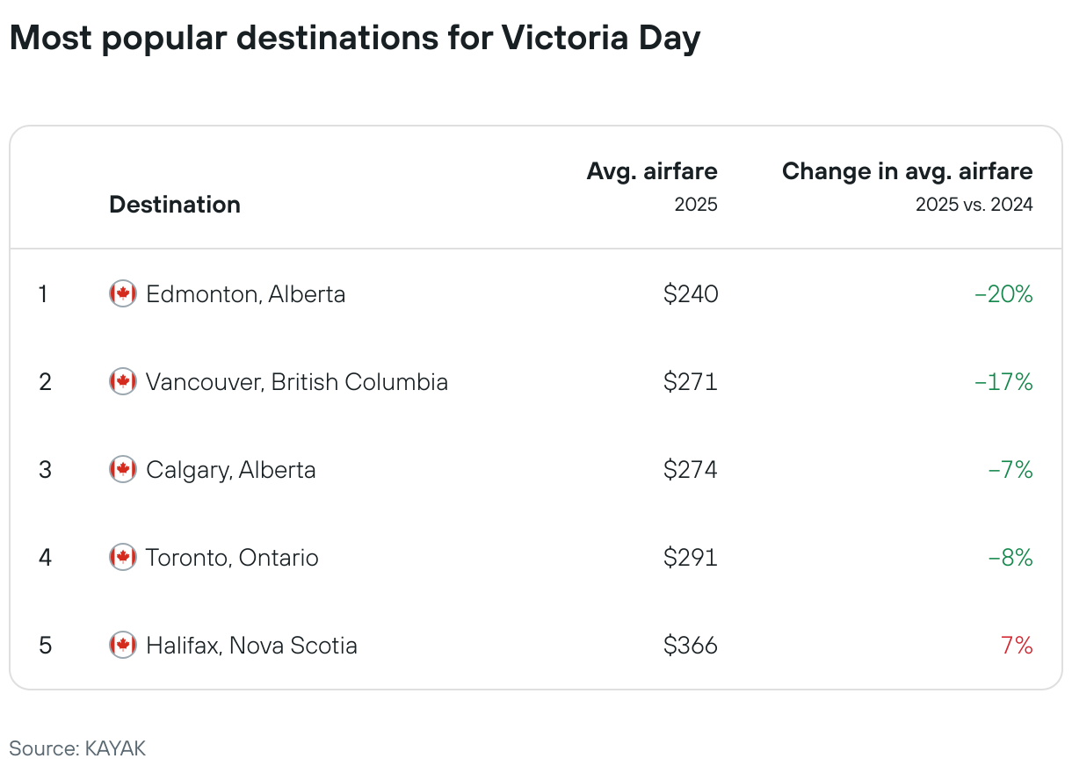Open the Calgary, Alberta destination

(231, 470)
